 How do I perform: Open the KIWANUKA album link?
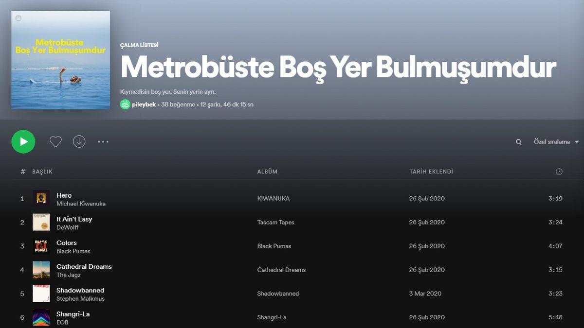[274, 198]
